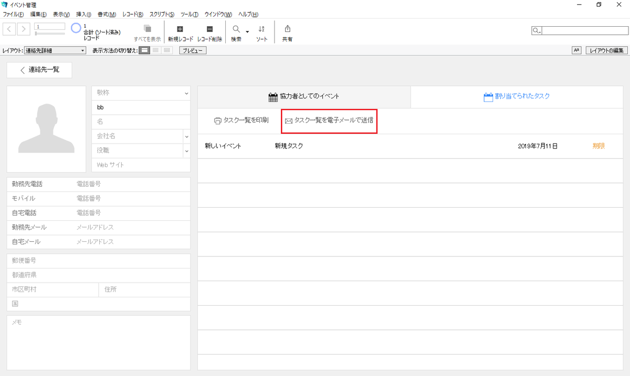
Task: Select the form view toggle
Action: [144, 50]
